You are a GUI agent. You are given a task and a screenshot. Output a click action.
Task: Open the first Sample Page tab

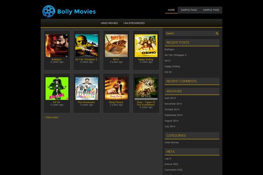click(189, 10)
